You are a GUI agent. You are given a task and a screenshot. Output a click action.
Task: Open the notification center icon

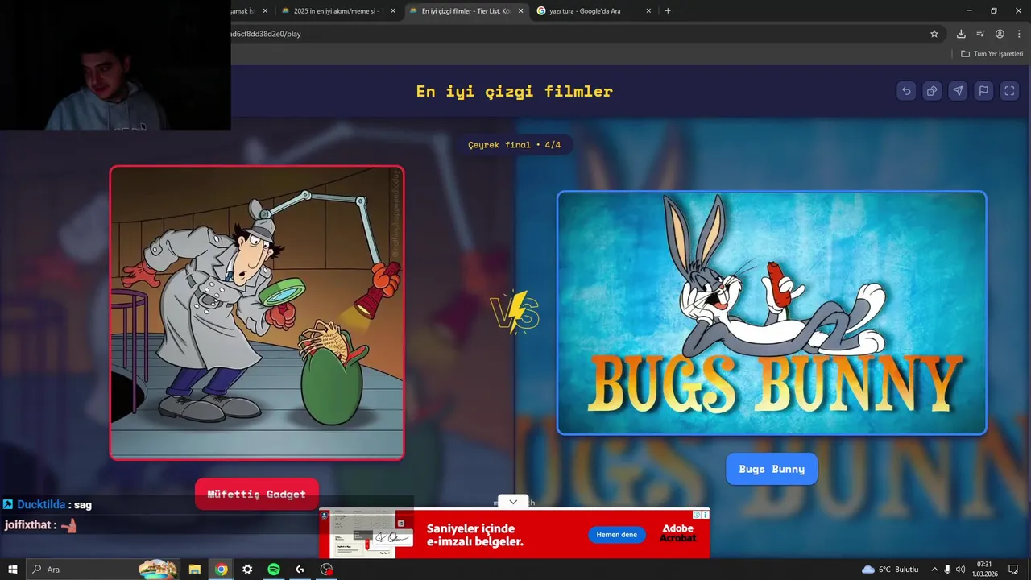1013,569
